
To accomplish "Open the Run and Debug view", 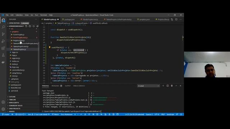I will 3,41.
